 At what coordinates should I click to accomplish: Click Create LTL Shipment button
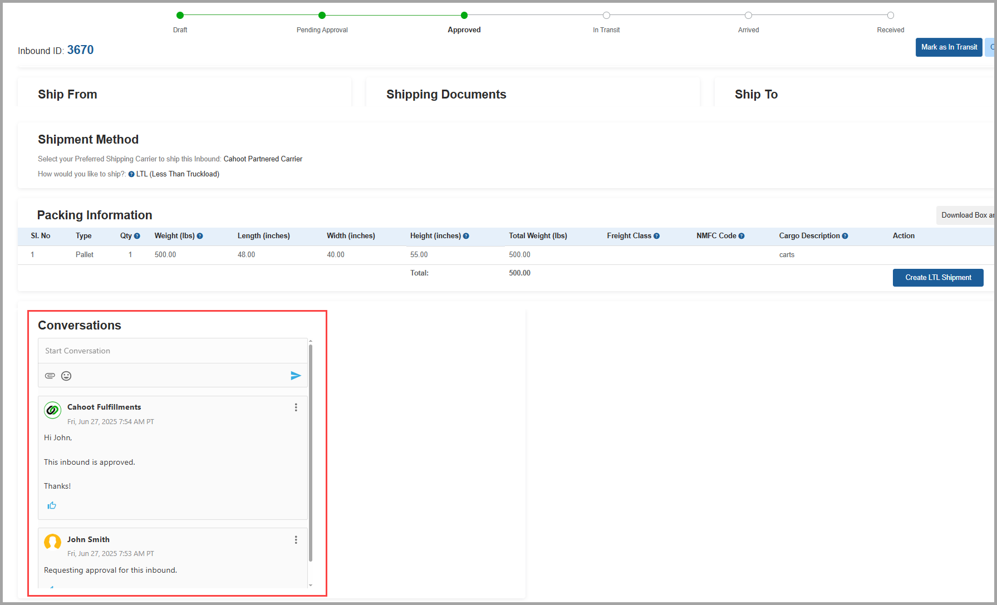(x=938, y=278)
